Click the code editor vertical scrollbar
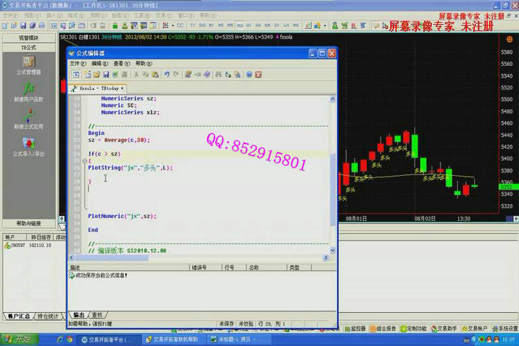The image size is (519, 346). 333,173
